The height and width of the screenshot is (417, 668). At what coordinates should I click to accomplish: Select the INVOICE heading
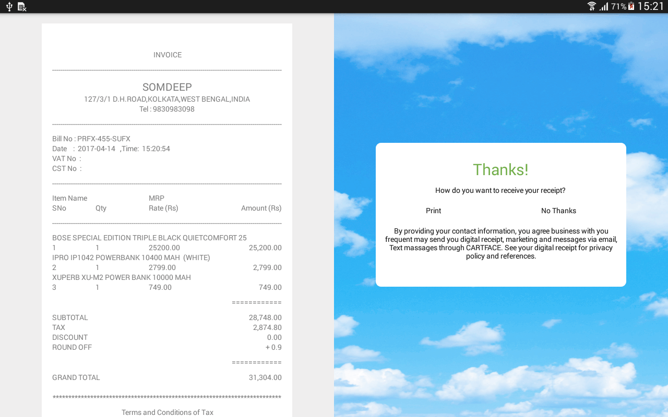click(x=168, y=55)
